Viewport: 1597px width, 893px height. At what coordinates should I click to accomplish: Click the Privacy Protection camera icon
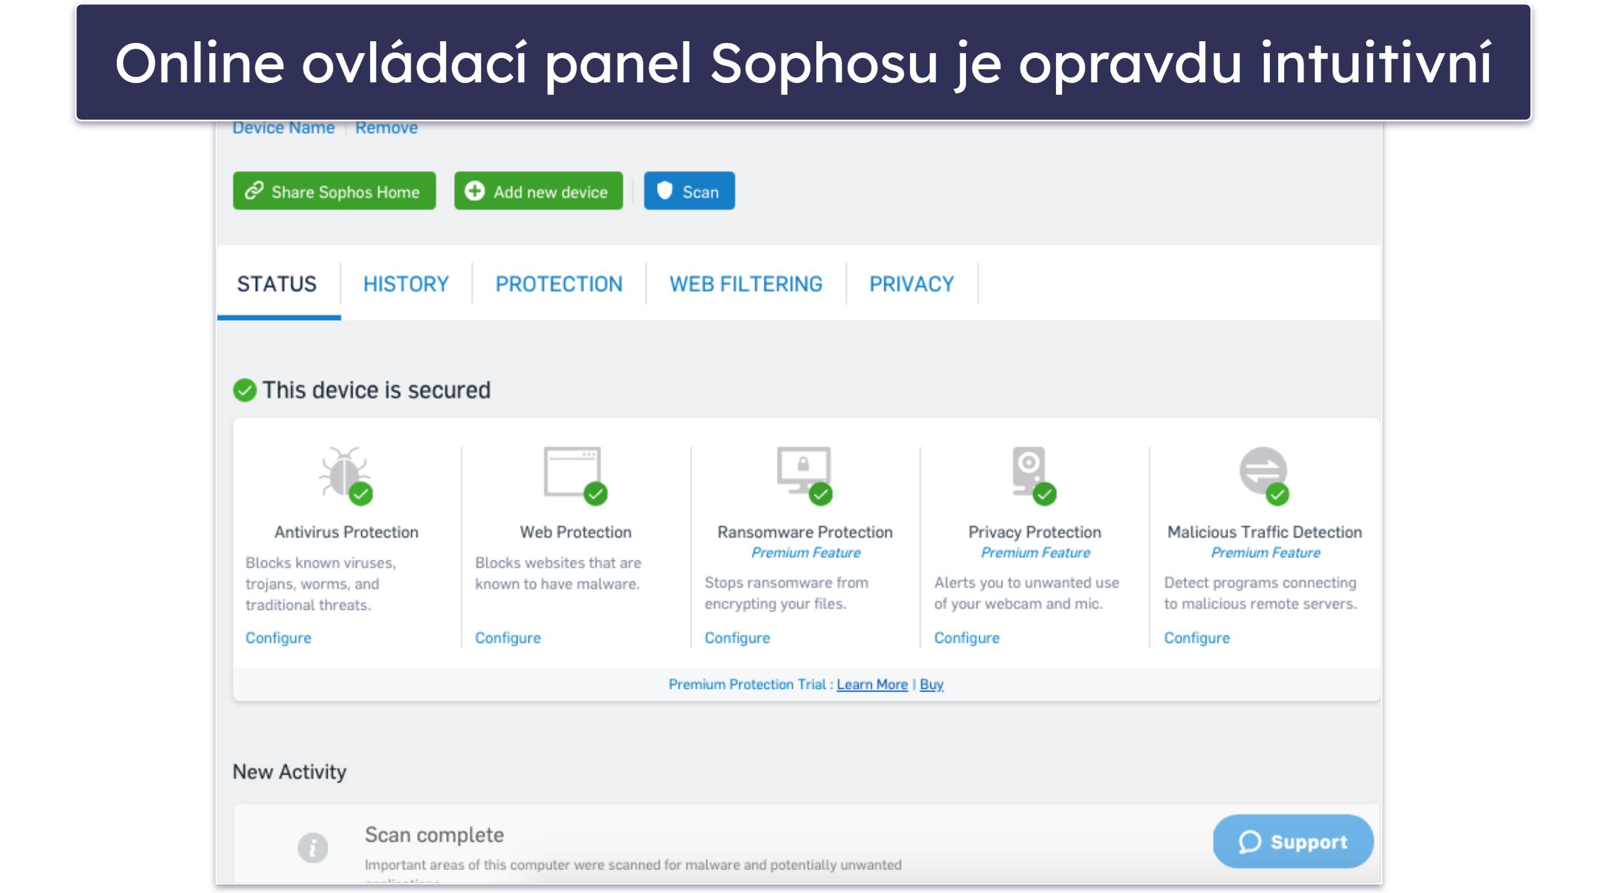[x=1032, y=472]
